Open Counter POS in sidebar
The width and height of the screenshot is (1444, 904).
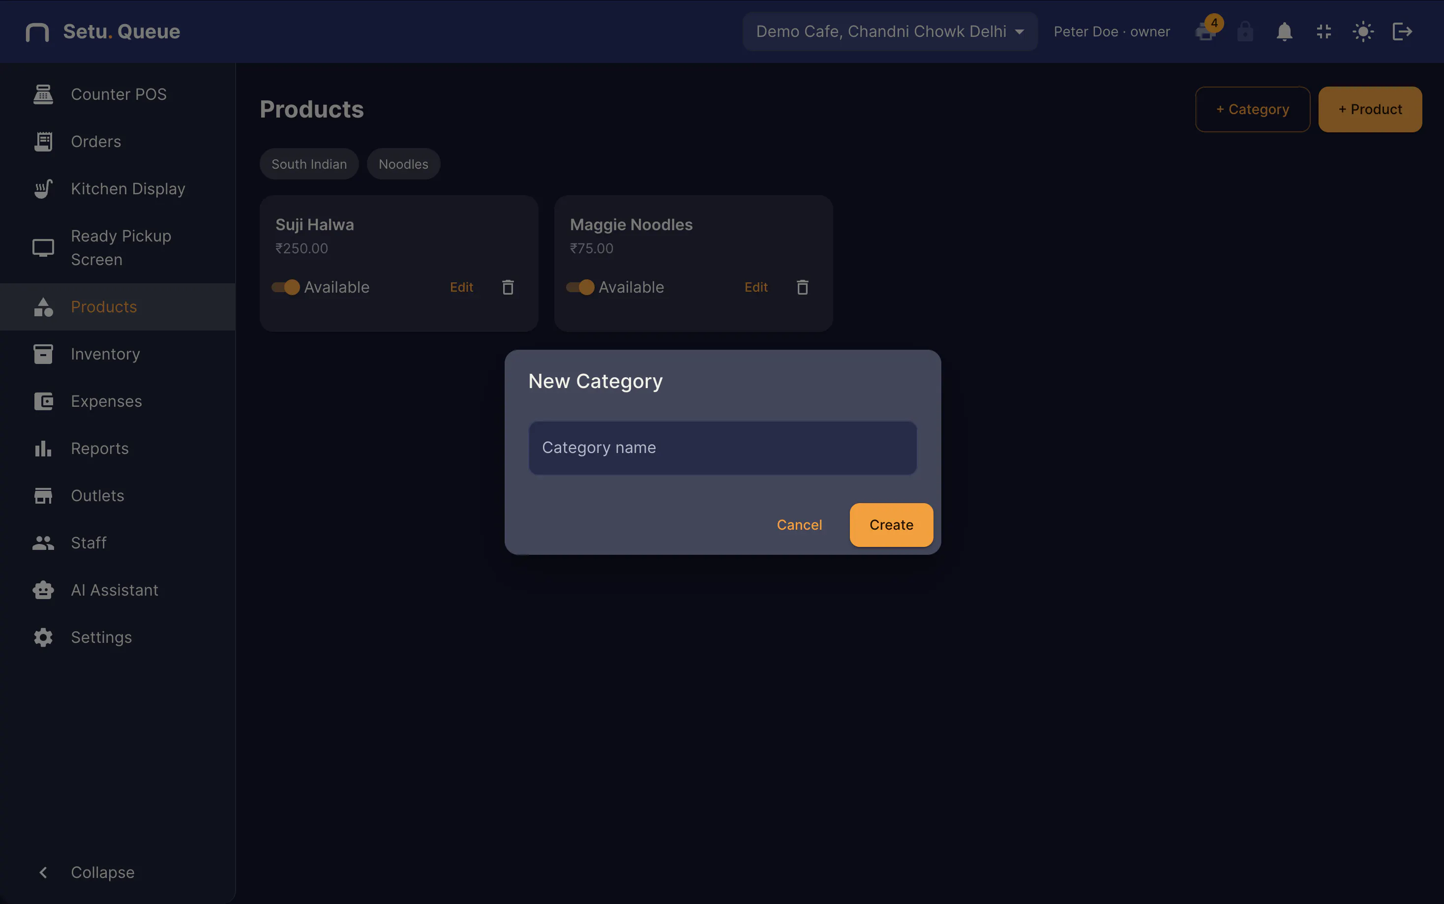point(118,94)
